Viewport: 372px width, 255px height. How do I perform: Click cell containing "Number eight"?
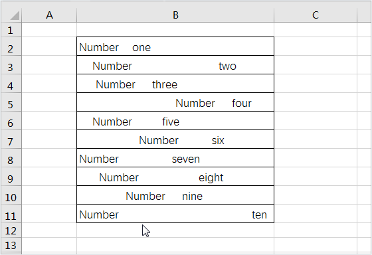click(x=175, y=176)
